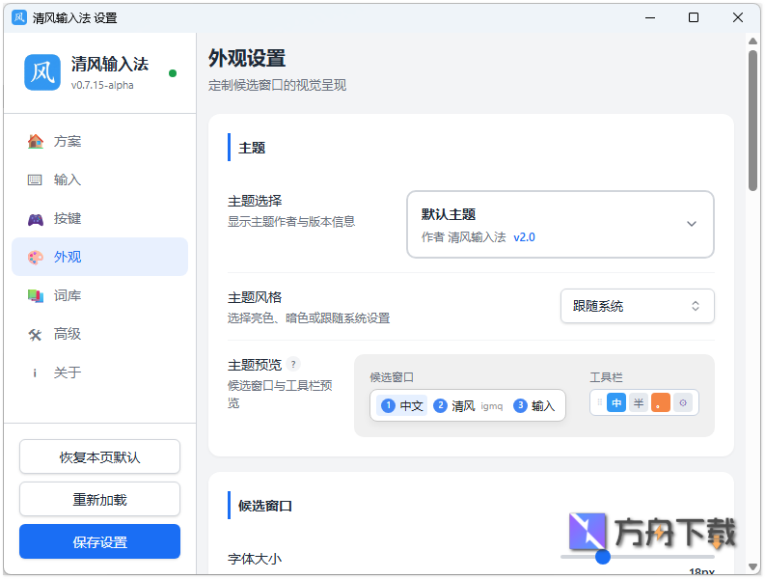Open the 输入 settings page
This screenshot has height=579, width=765.
coord(99,179)
